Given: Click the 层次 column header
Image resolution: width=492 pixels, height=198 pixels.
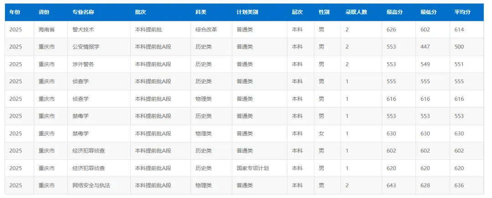Looking at the screenshot, I should click(x=297, y=12).
